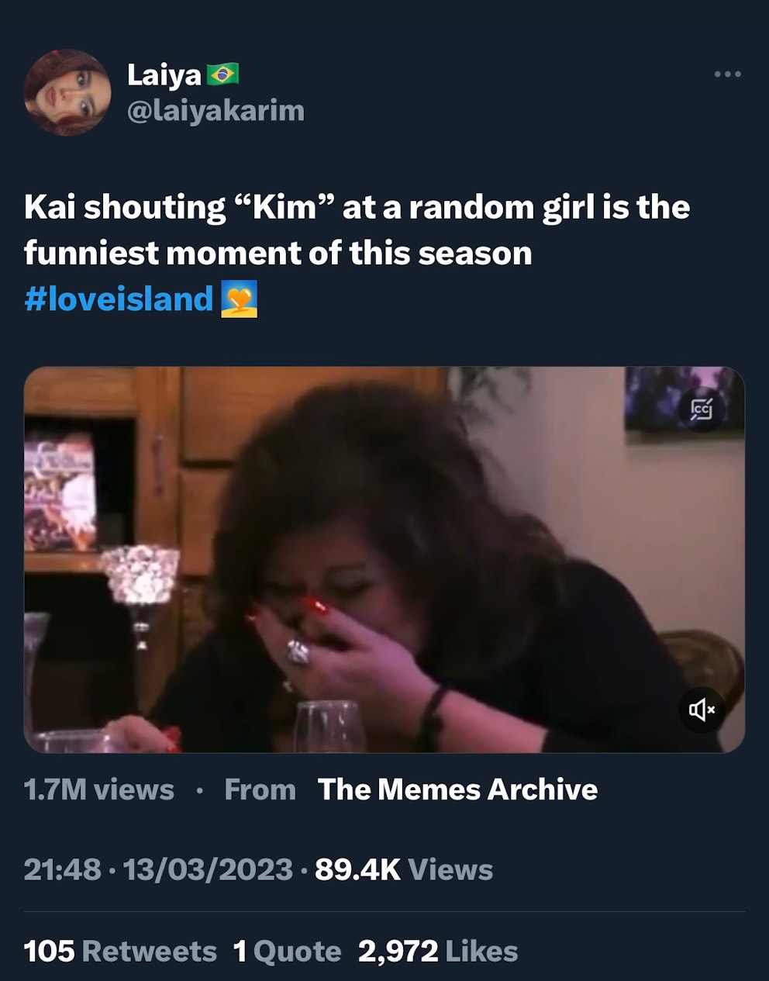Unmute the video sound
This screenshot has height=981, width=769.
[x=702, y=709]
